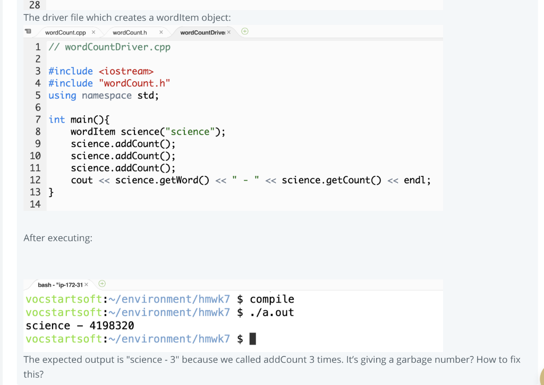
Task: Click line number 8 in the gutter
Action: pyautogui.click(x=38, y=131)
